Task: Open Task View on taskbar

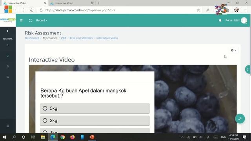Action: [33, 137]
